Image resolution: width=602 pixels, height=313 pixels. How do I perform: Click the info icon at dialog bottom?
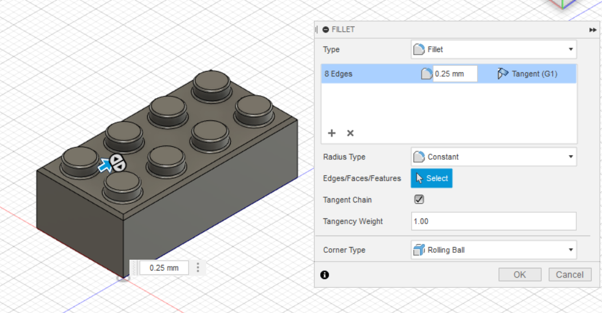click(324, 275)
